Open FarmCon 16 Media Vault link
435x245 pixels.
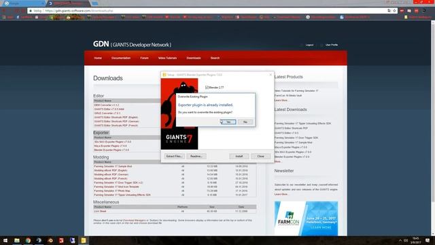288,95
